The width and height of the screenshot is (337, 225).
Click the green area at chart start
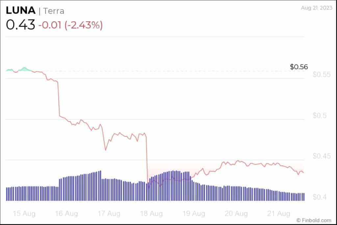point(24,70)
